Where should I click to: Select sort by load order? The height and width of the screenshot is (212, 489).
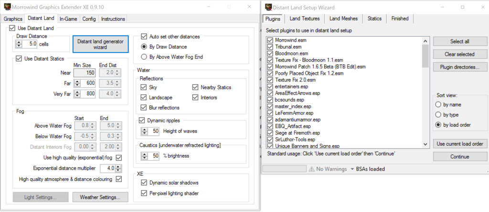coord(438,125)
